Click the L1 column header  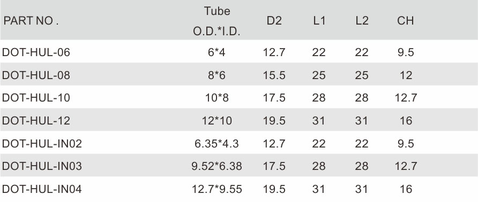click(x=319, y=21)
